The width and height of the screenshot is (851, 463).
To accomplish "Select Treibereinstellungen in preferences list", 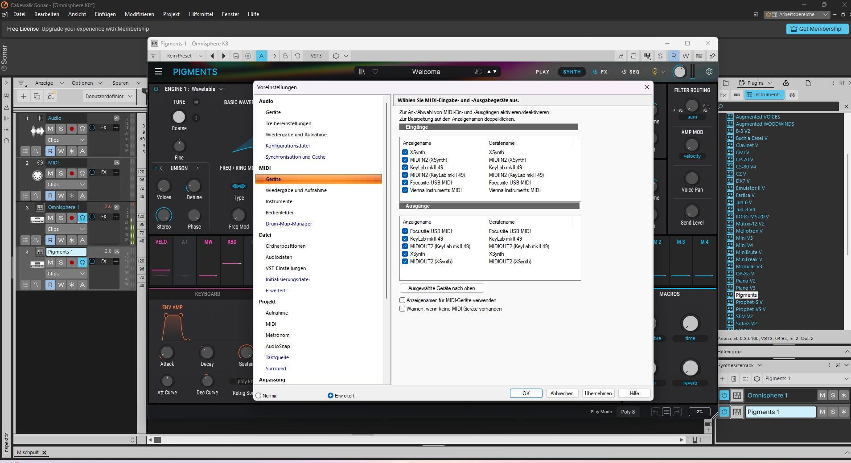I will [288, 123].
